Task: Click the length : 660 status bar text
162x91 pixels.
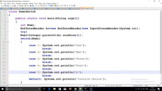Action: coord(88,86)
